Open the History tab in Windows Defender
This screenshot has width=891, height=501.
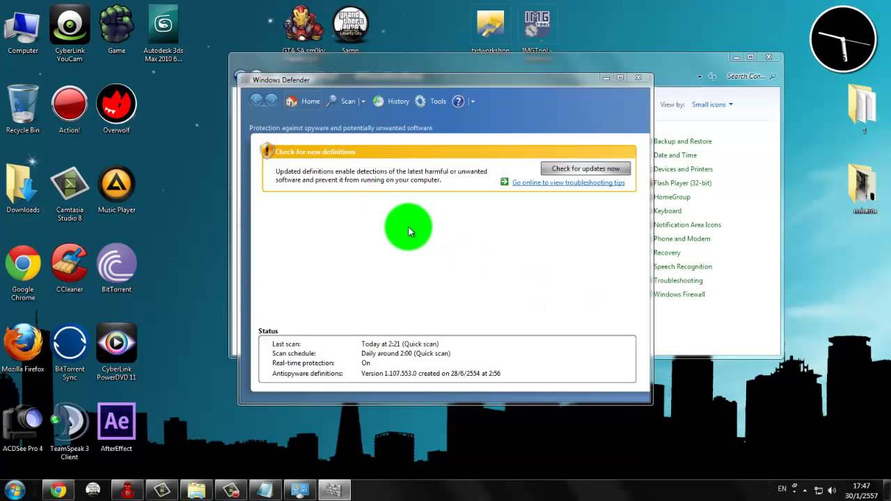391,102
